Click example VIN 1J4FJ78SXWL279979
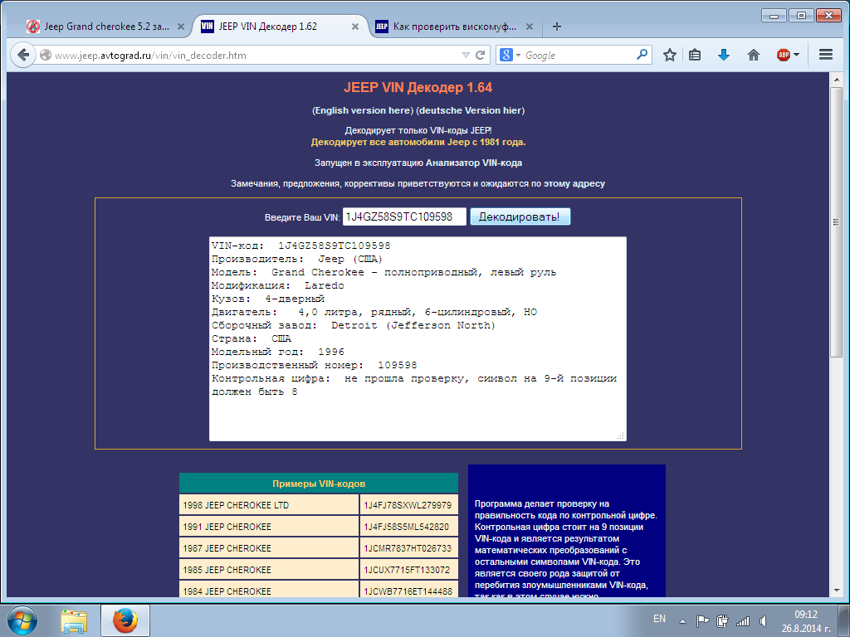 pos(408,505)
